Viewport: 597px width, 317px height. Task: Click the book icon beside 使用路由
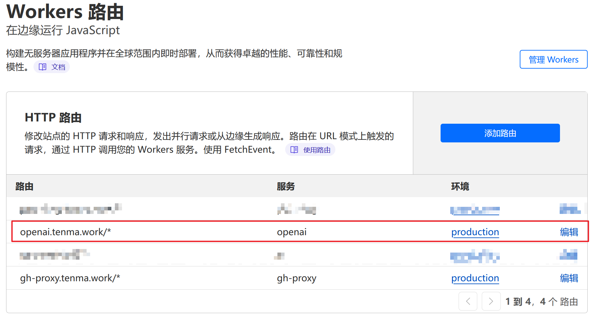[x=294, y=150]
